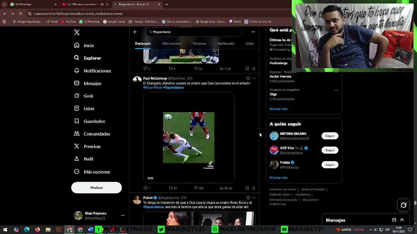Play the Zeballos football video
Viewport: 417px width, 234px height.
pyautogui.click(x=189, y=137)
